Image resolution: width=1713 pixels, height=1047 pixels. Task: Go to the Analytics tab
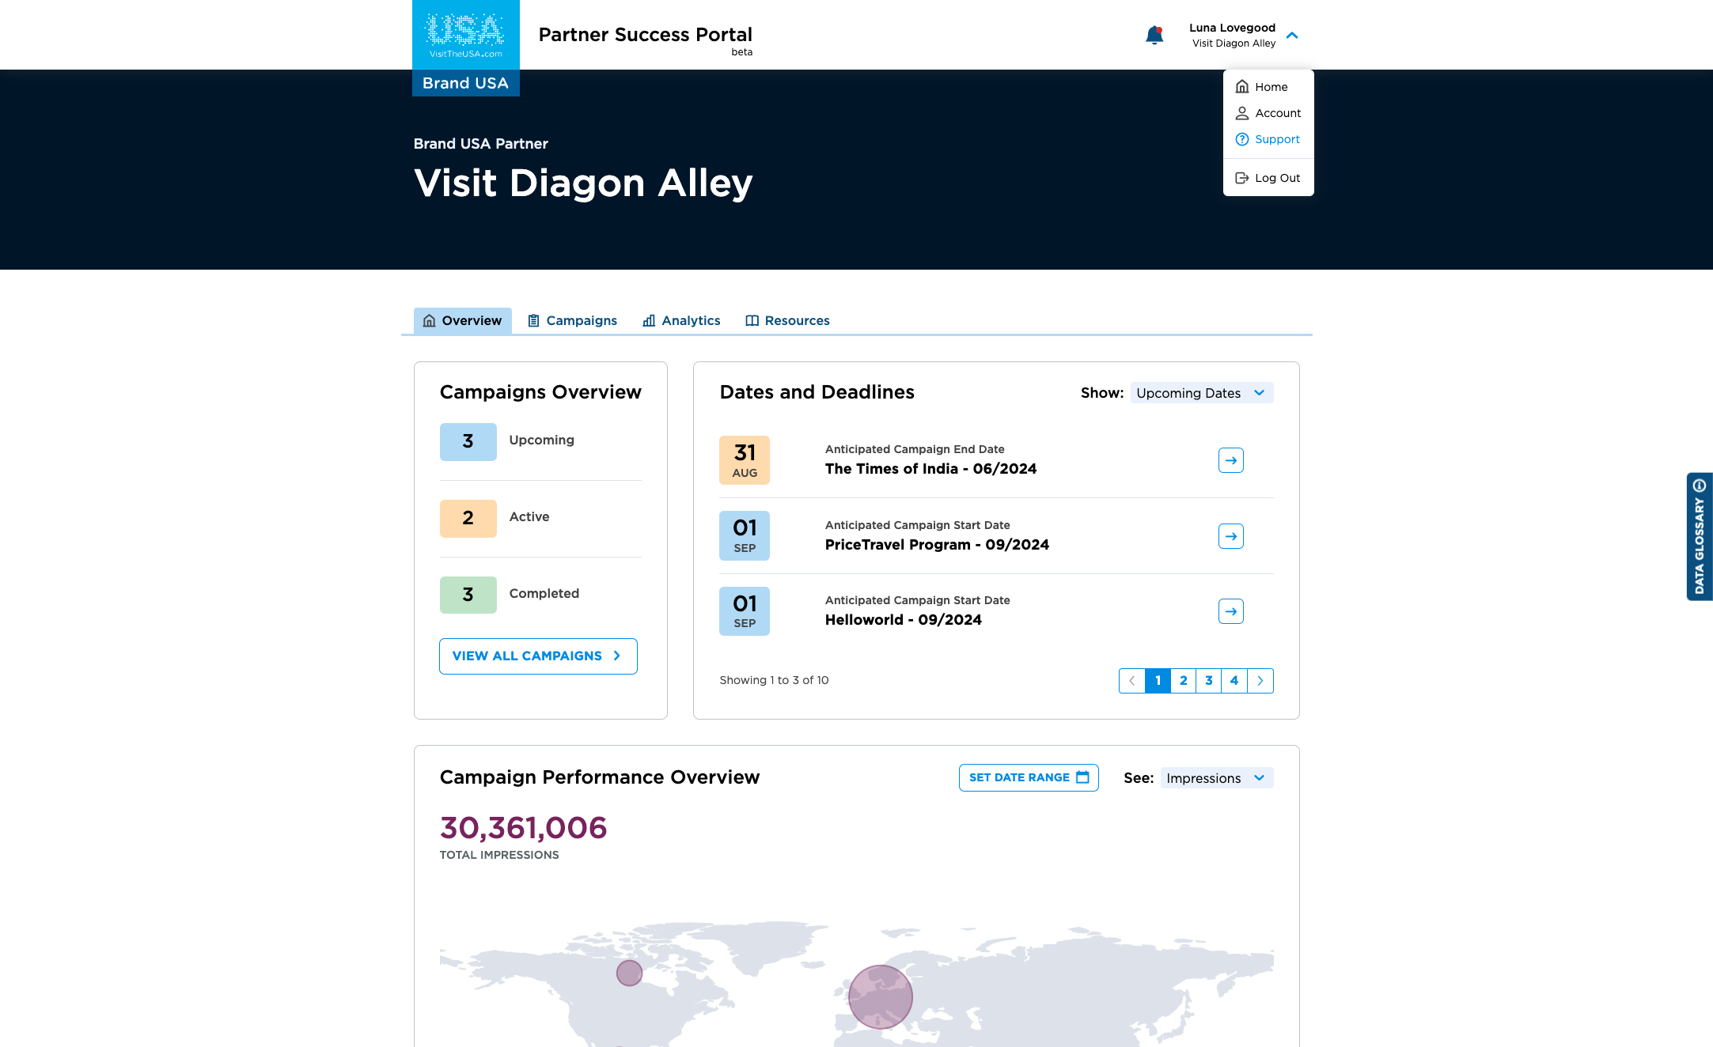point(681,320)
